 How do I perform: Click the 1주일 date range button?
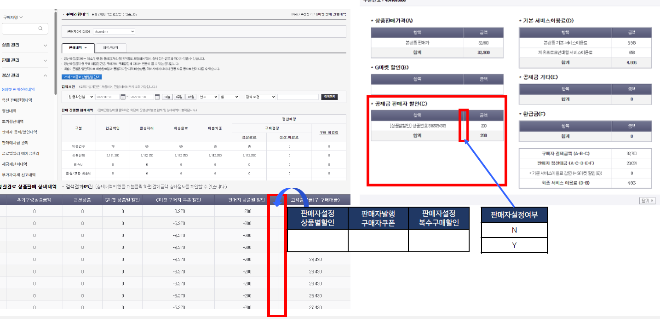pos(179,97)
